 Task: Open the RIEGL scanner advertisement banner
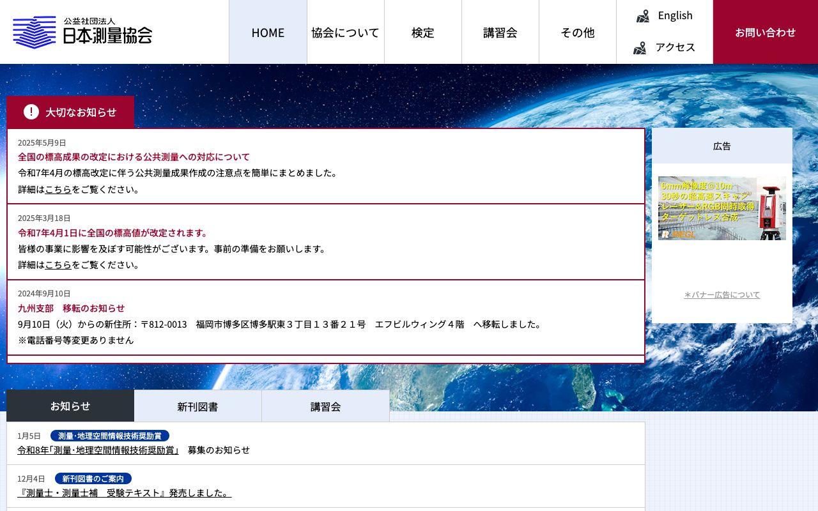[722, 208]
